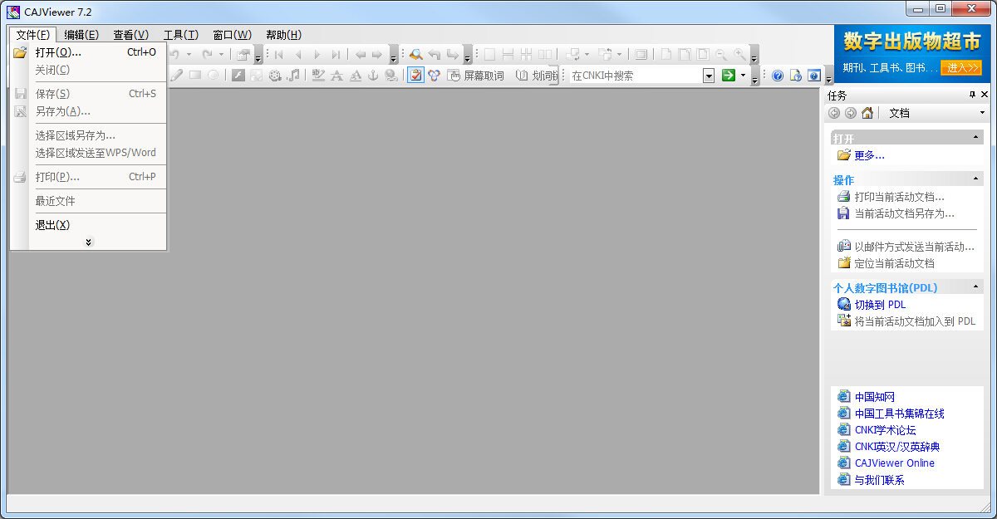This screenshot has height=519, width=997.
Task: Click the blue help question mark icon
Action: pos(778,76)
